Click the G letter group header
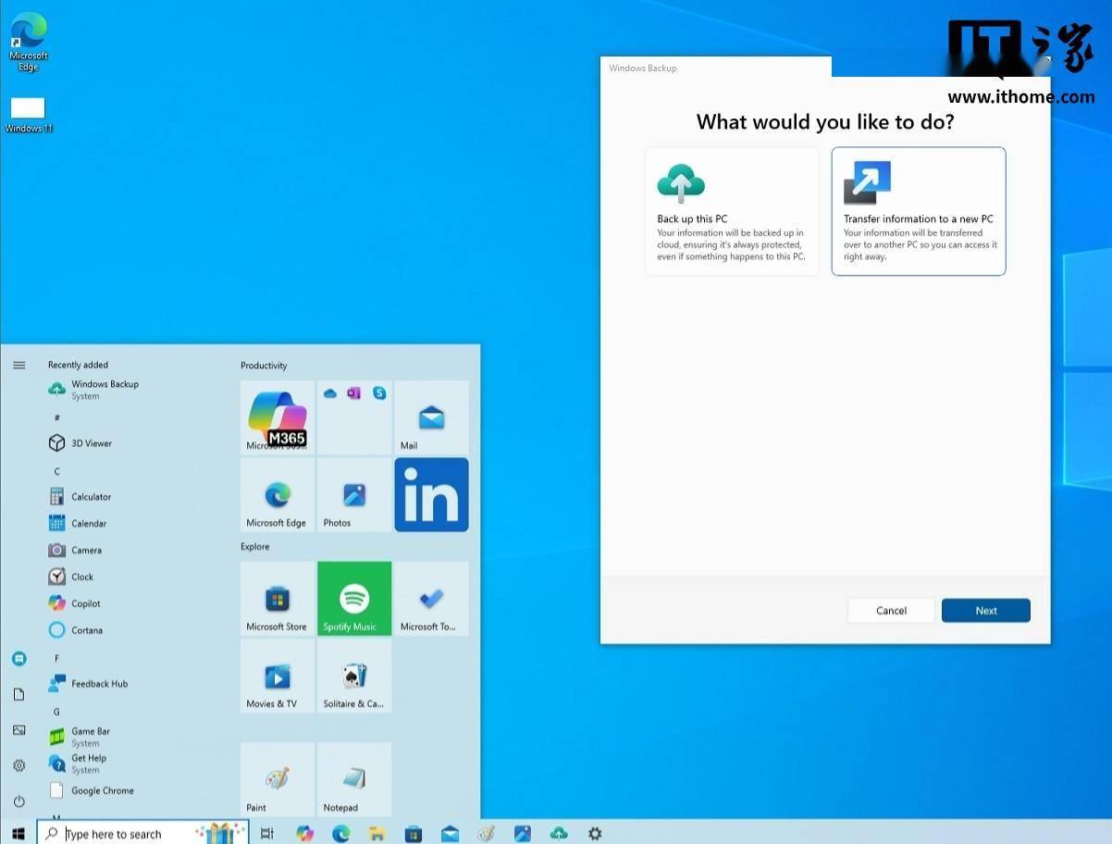The height and width of the screenshot is (844, 1112). [x=56, y=712]
